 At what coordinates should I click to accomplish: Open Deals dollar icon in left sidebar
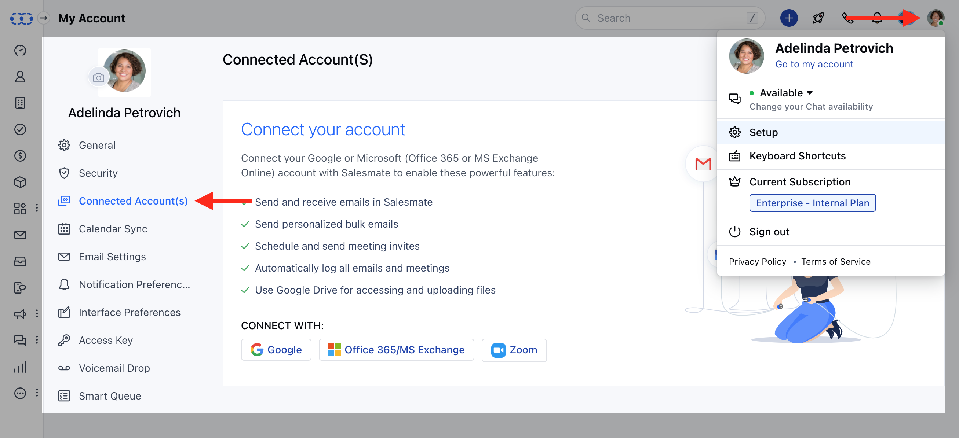point(20,156)
